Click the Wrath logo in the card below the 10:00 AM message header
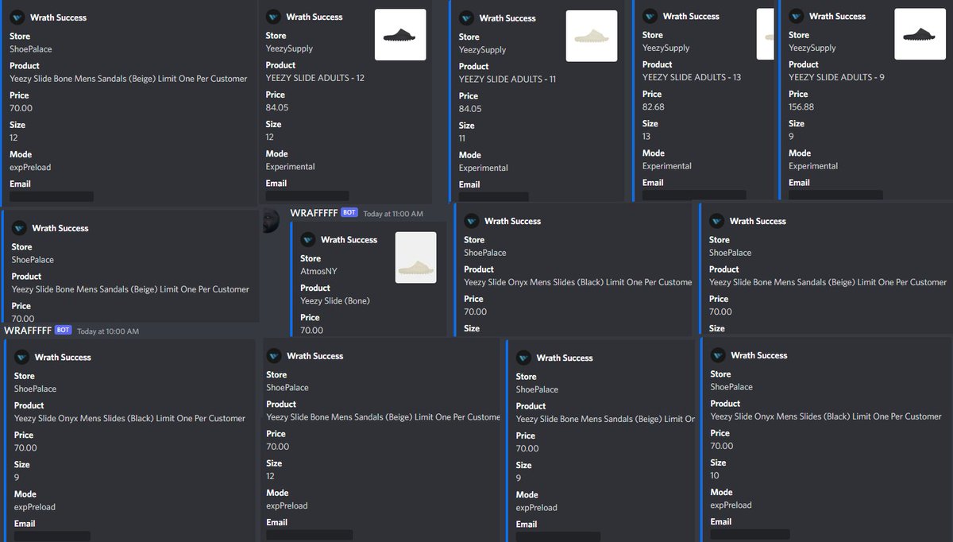The height and width of the screenshot is (542, 953). [x=22, y=357]
